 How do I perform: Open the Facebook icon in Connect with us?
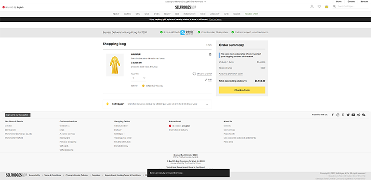point(333,115)
